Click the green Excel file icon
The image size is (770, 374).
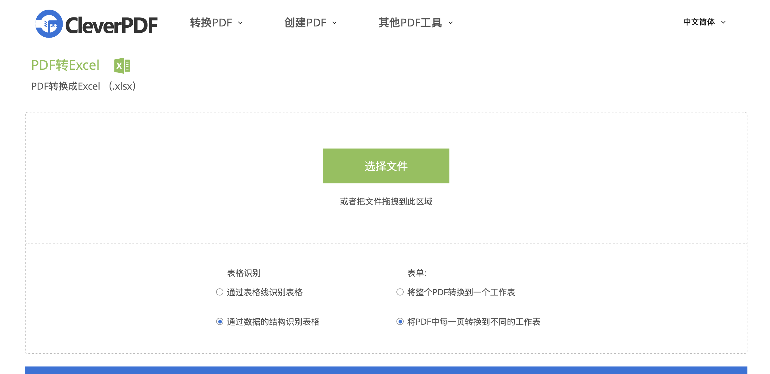[122, 66]
